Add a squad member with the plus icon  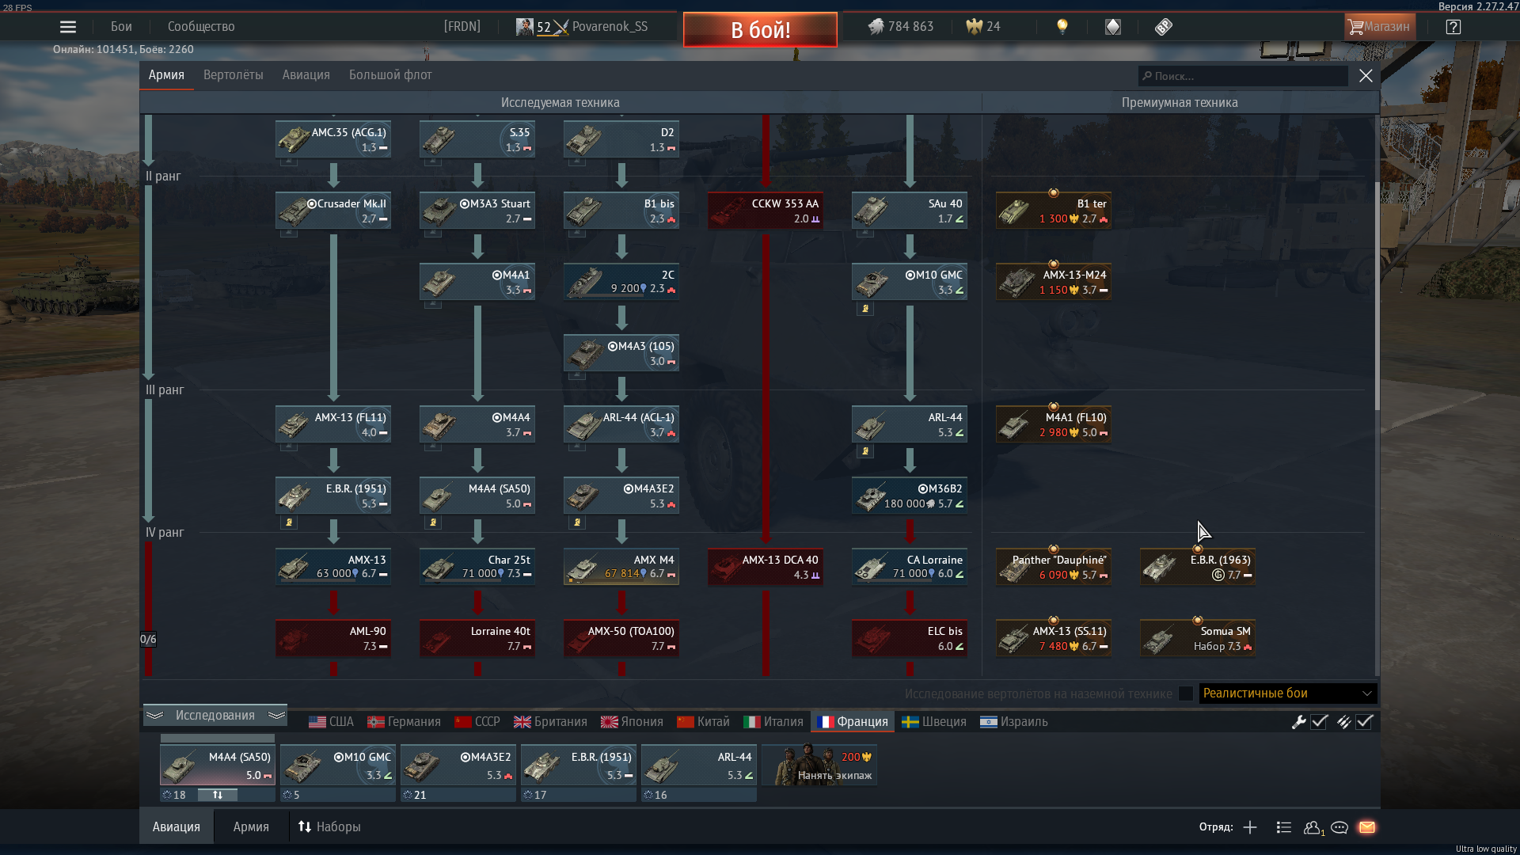click(x=1250, y=827)
